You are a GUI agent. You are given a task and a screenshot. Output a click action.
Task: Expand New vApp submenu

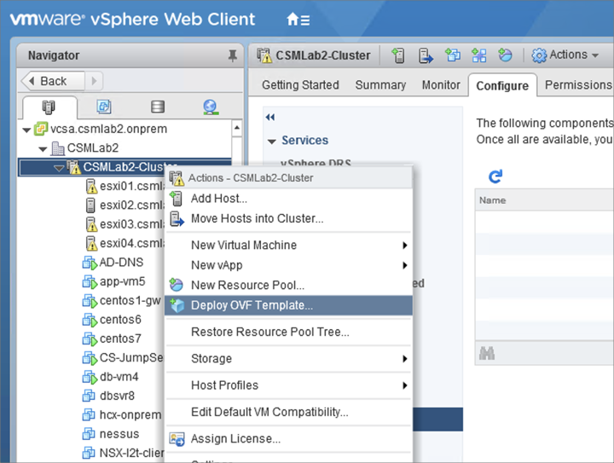click(x=288, y=265)
